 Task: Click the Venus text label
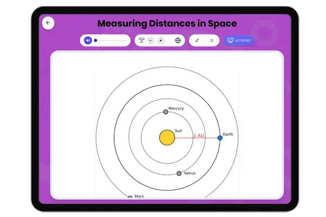click(190, 173)
